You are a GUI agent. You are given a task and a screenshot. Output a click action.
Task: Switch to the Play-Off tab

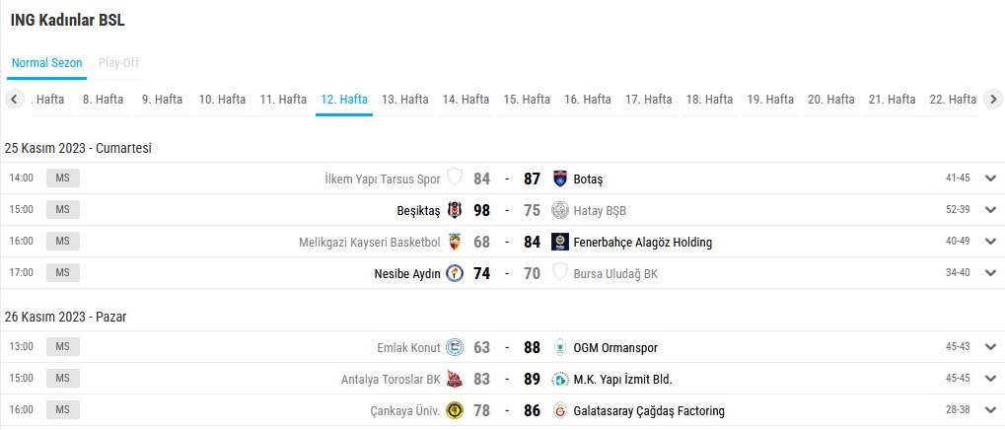118,63
